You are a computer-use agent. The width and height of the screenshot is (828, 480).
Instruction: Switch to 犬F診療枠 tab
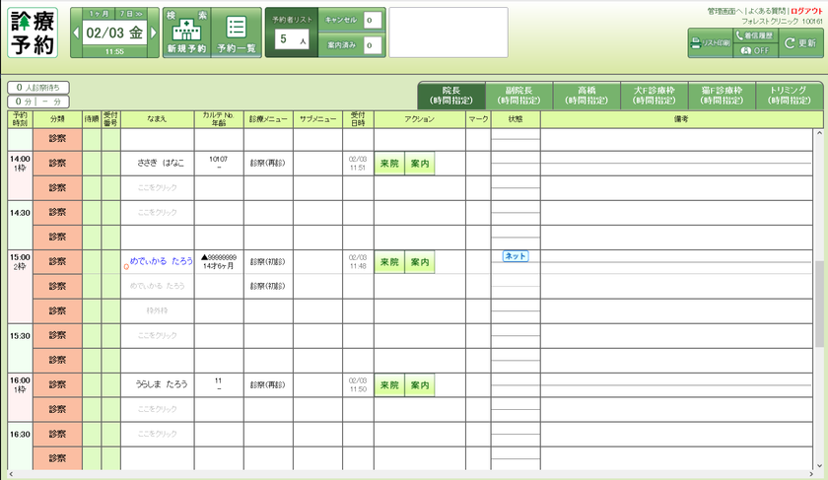(655, 96)
